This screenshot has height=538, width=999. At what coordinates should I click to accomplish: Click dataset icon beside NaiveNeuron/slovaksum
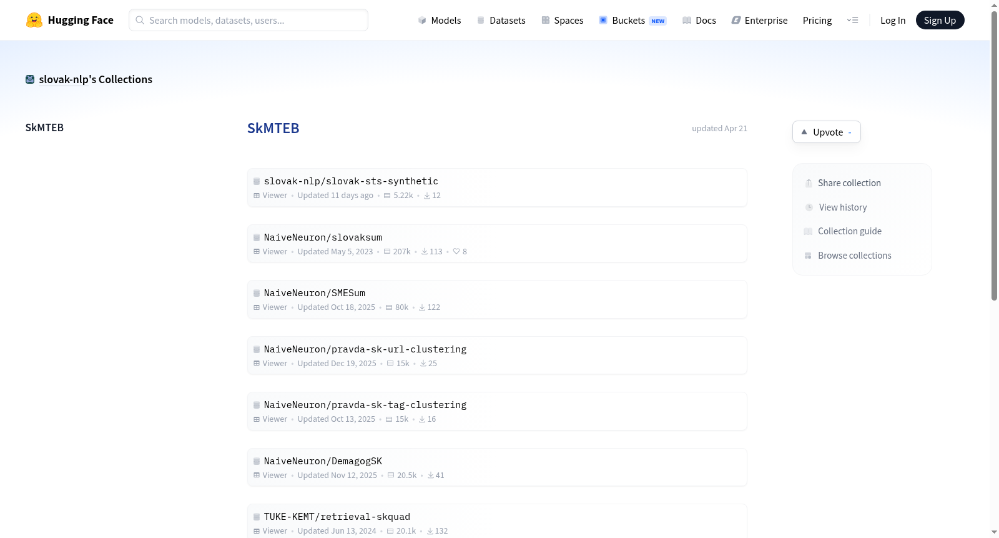257,237
